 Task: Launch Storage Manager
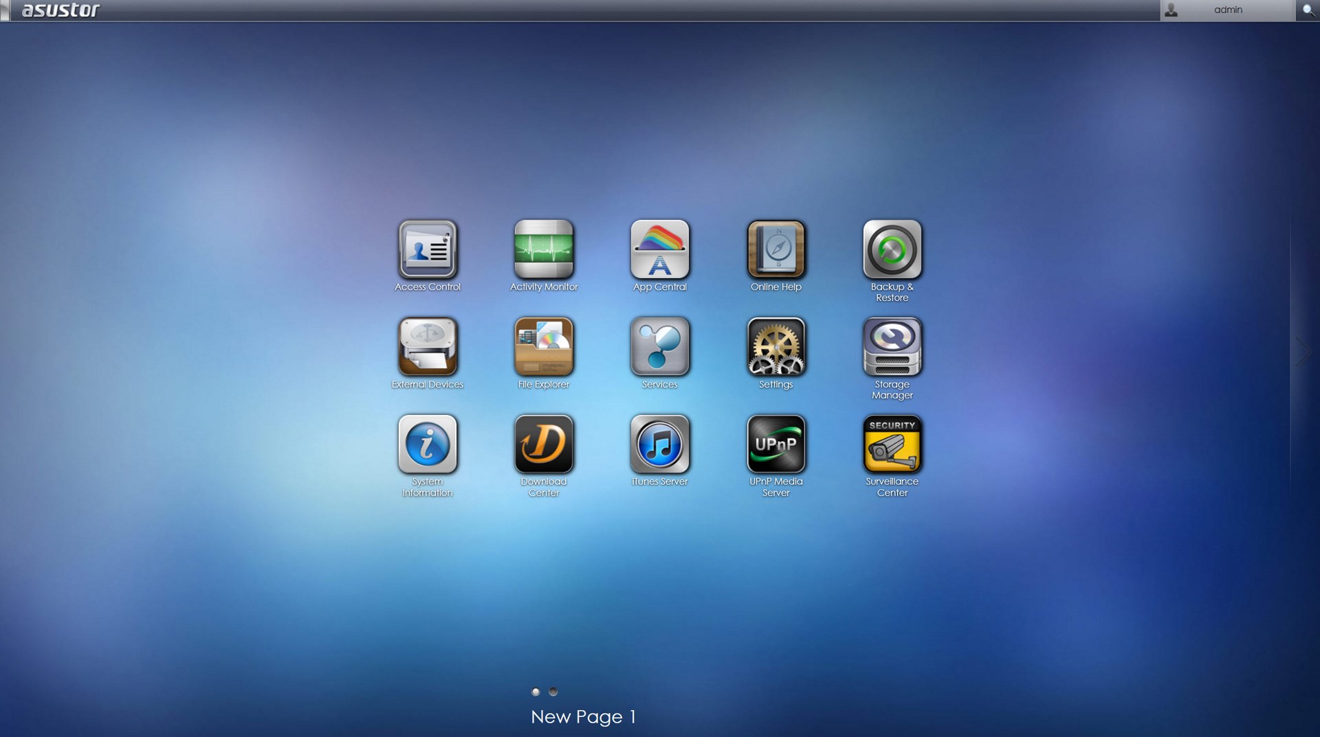click(892, 346)
